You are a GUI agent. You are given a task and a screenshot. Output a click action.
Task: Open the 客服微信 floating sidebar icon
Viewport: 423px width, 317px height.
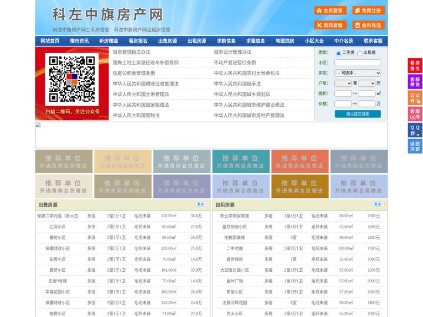[x=415, y=82]
